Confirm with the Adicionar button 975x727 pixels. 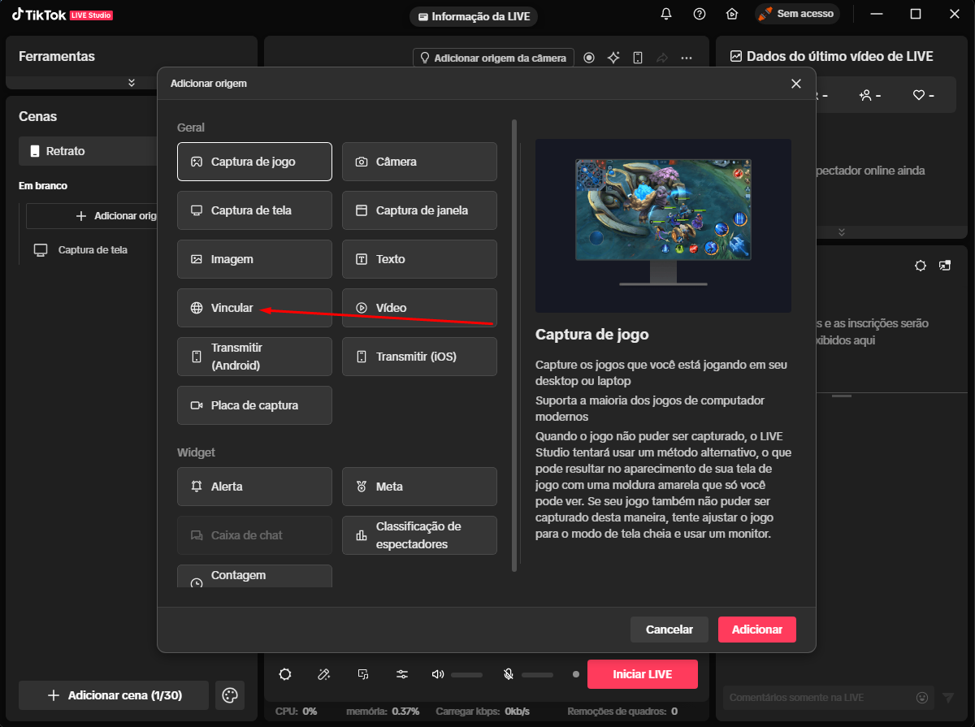(757, 630)
